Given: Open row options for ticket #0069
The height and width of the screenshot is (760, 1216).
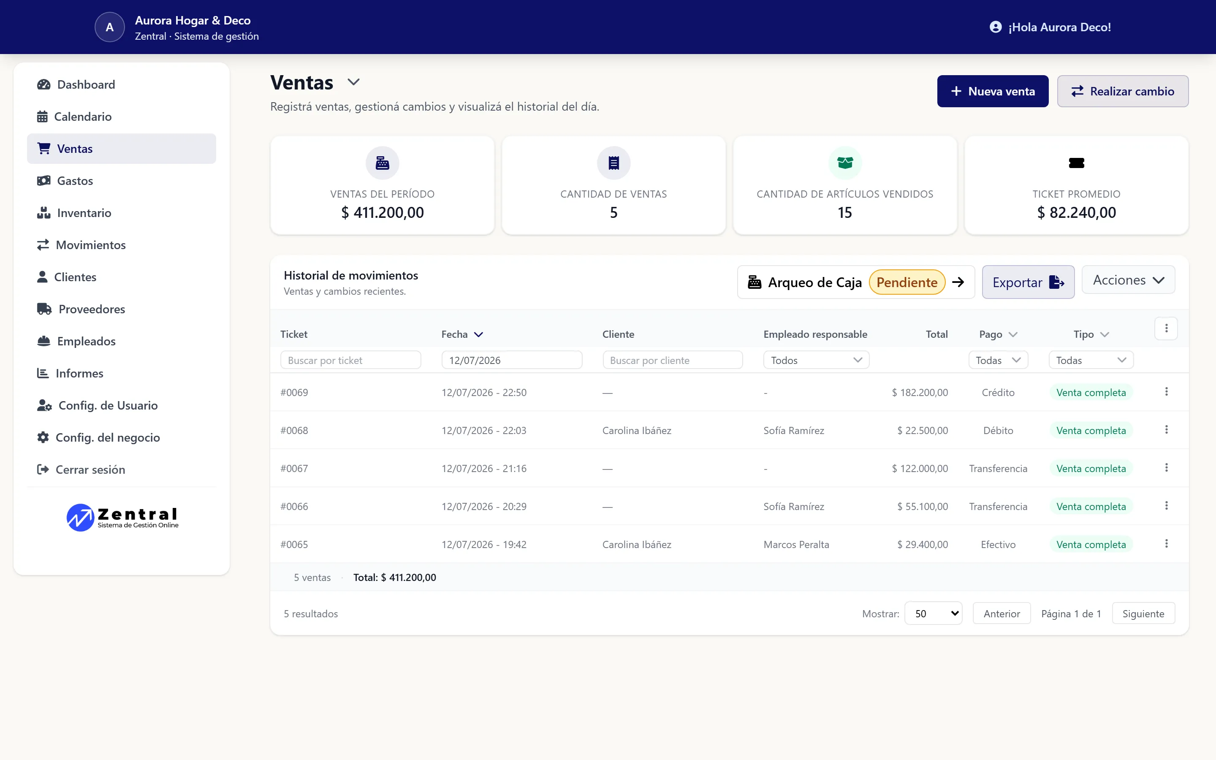Looking at the screenshot, I should pos(1166,391).
